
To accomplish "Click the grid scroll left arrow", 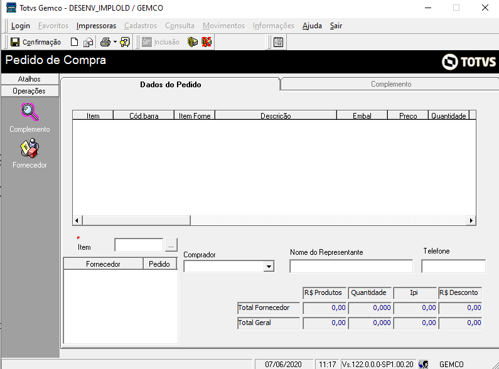I will point(77,220).
